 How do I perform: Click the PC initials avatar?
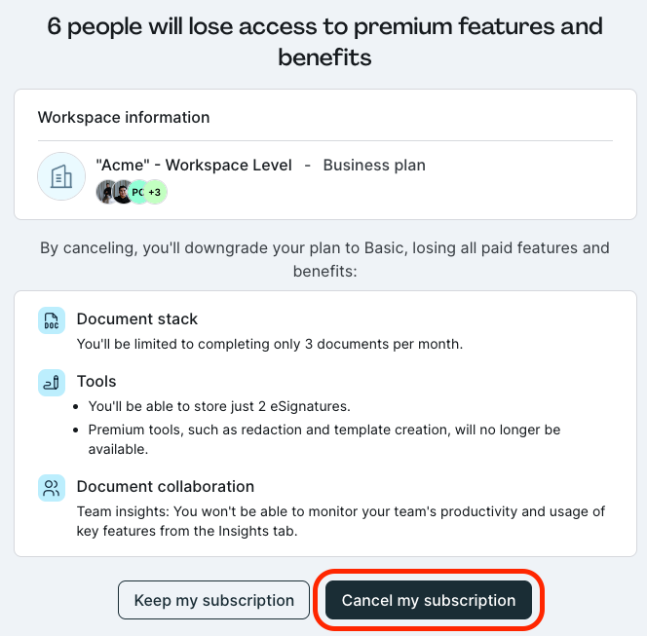point(137,192)
